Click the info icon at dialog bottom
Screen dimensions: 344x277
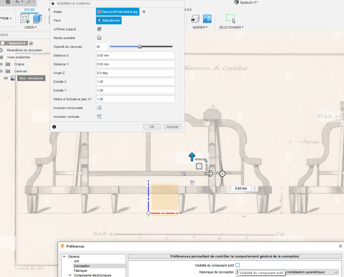(x=54, y=127)
